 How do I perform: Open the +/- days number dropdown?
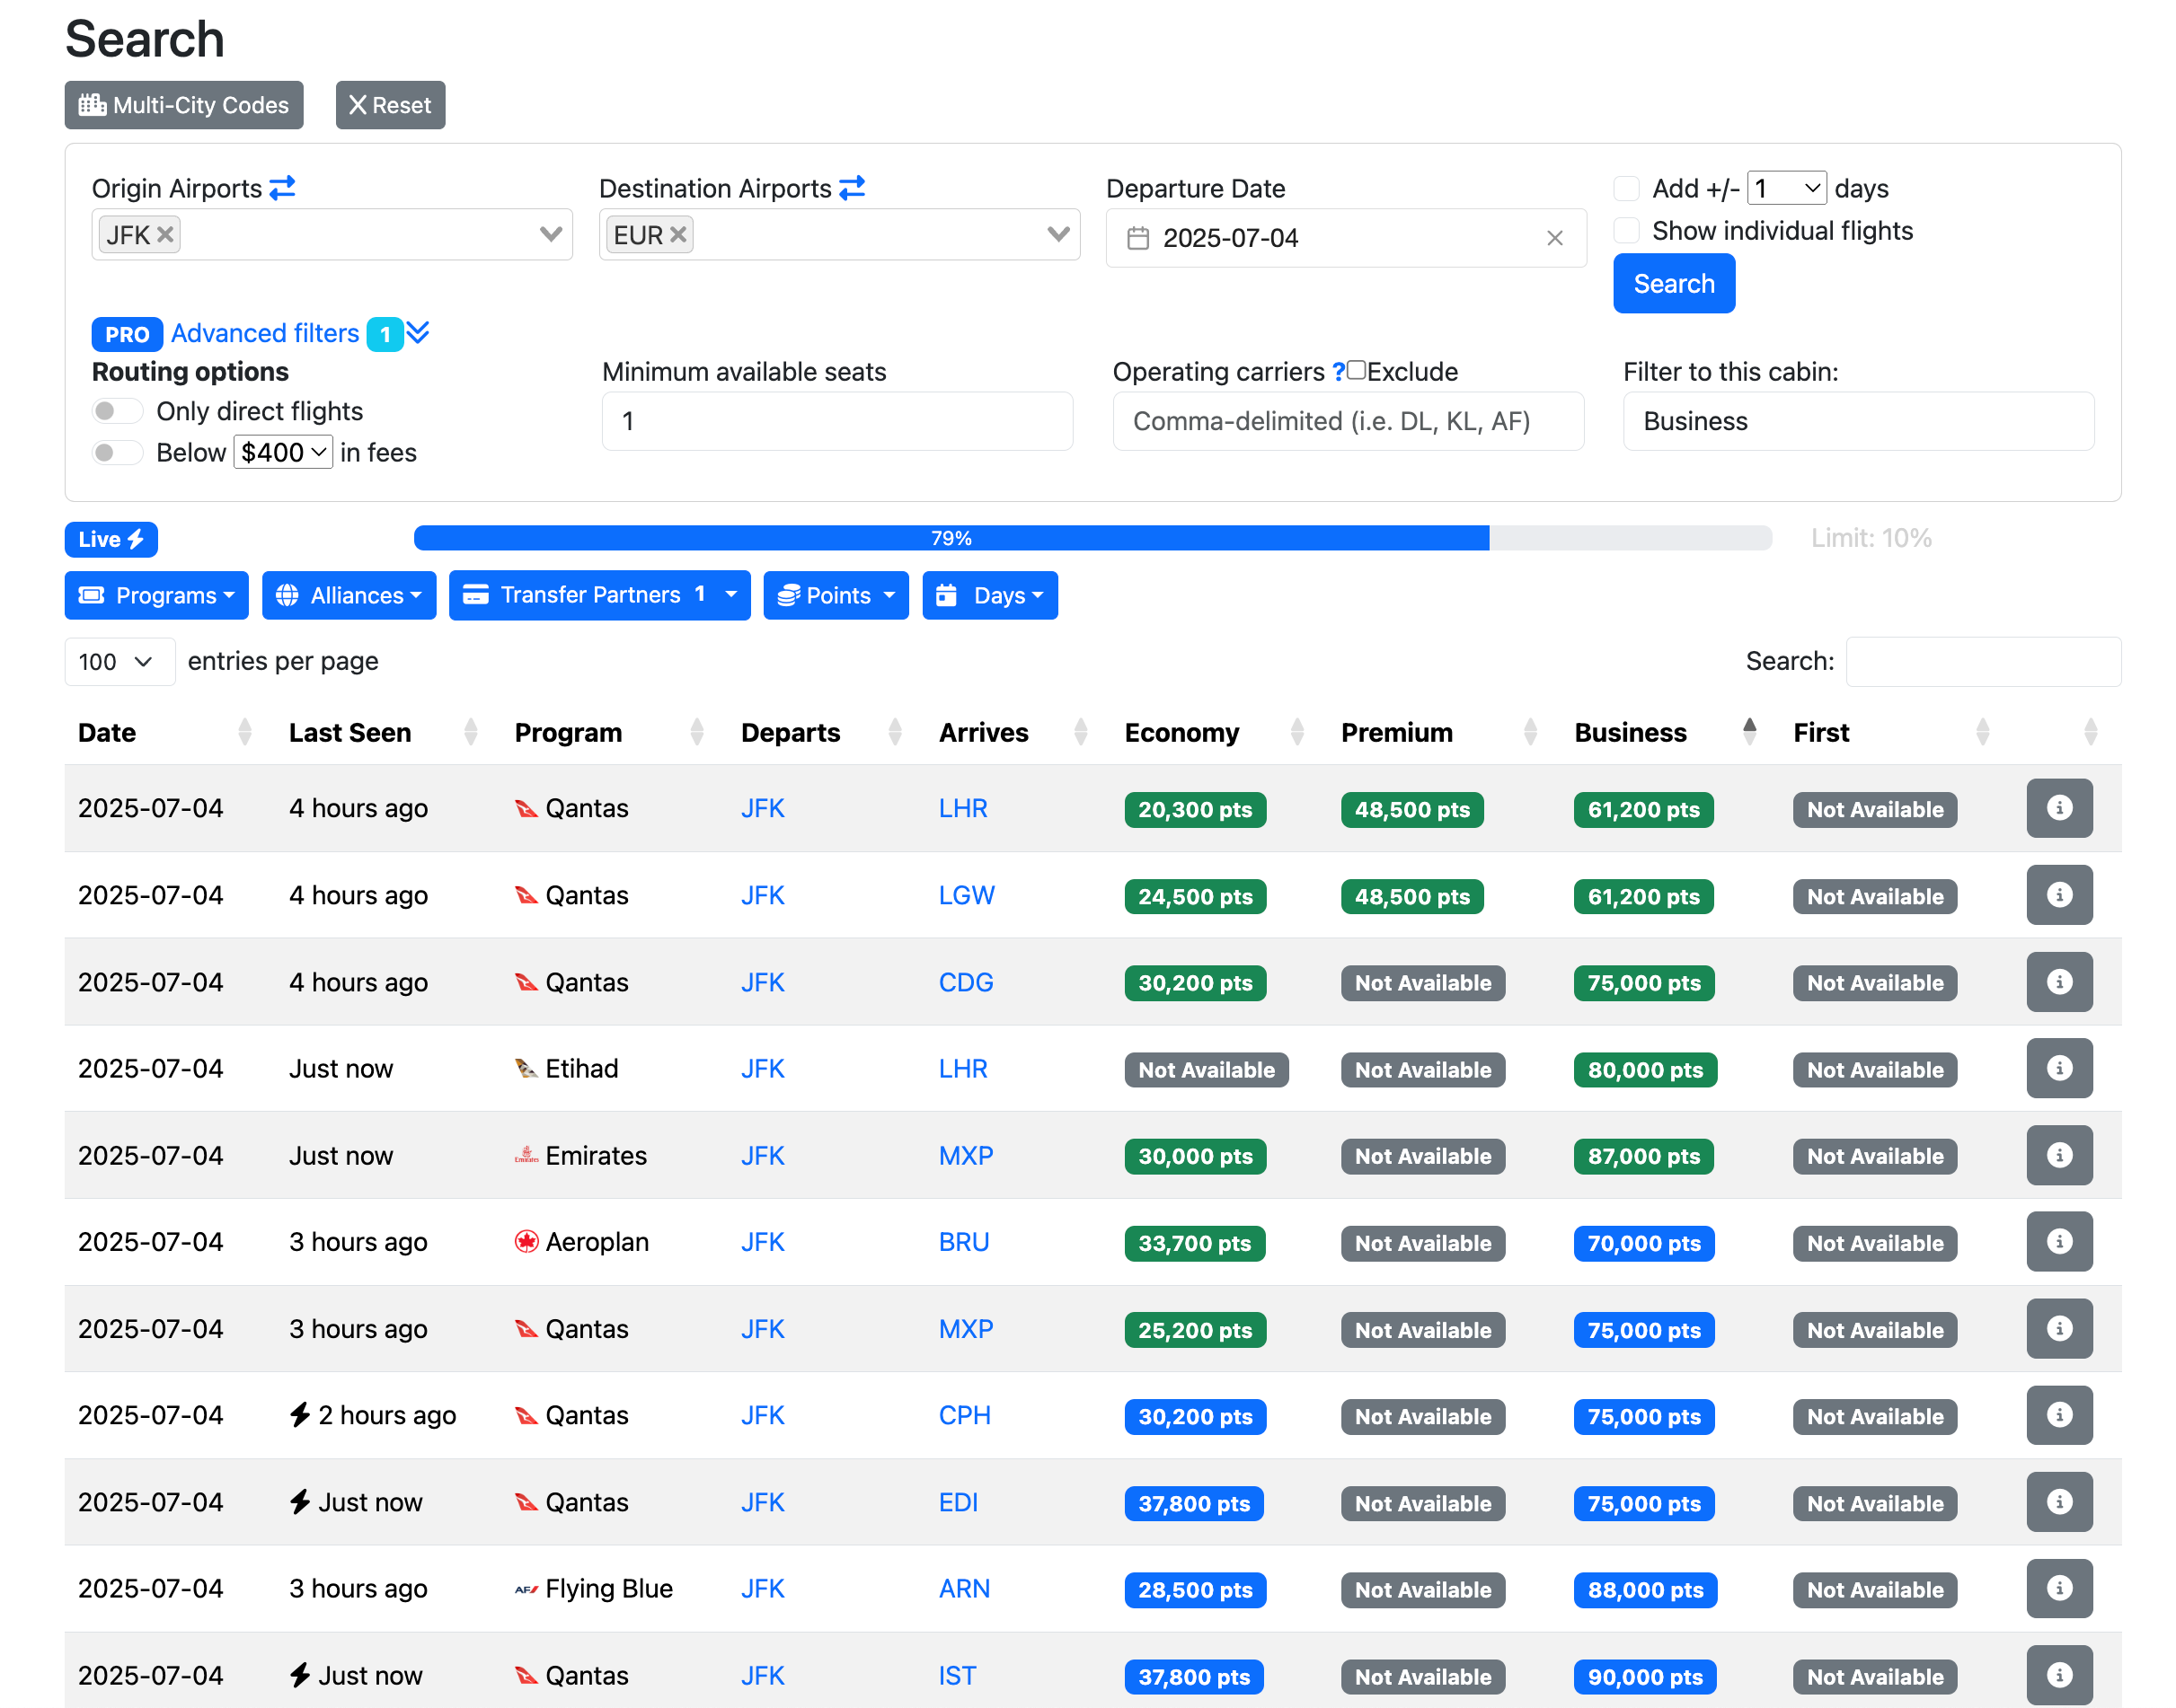(x=1787, y=188)
